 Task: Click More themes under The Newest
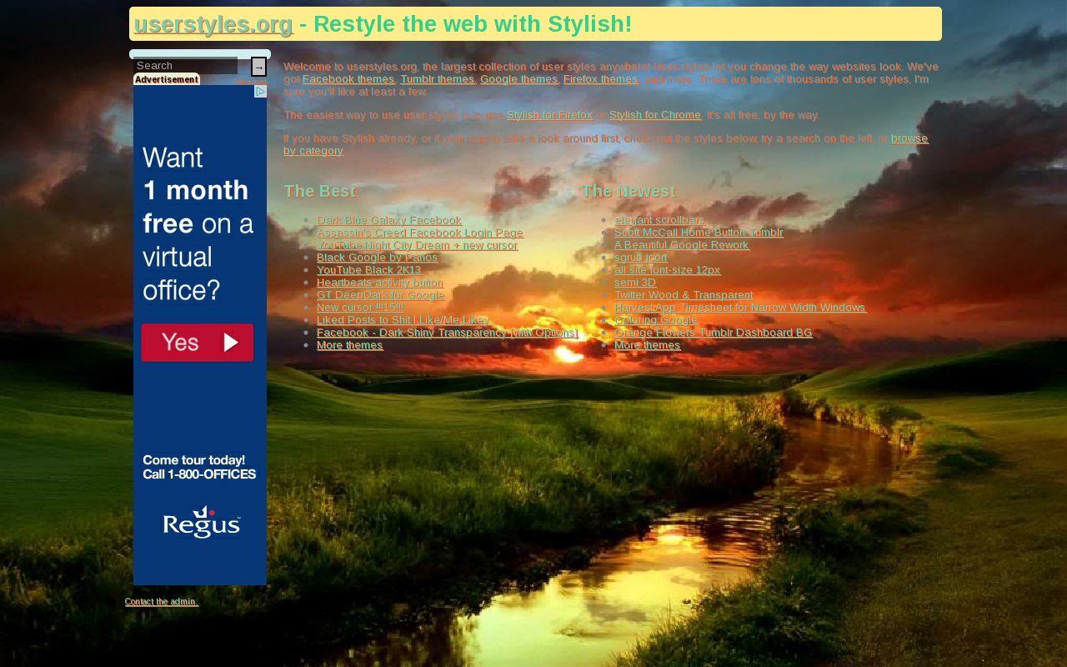(x=648, y=345)
